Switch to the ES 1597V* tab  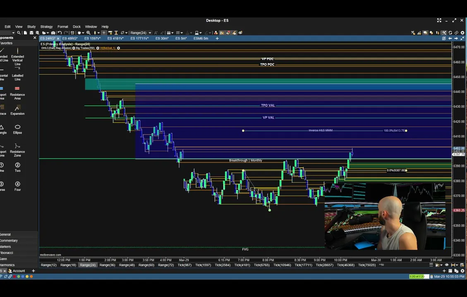[92, 38]
